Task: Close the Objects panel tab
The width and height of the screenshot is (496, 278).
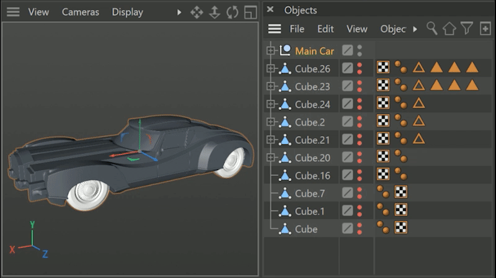Action: coord(270,10)
